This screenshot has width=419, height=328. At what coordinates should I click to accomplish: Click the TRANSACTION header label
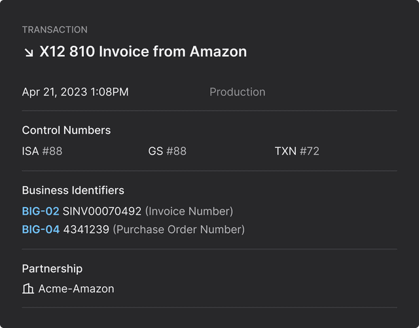(x=54, y=29)
